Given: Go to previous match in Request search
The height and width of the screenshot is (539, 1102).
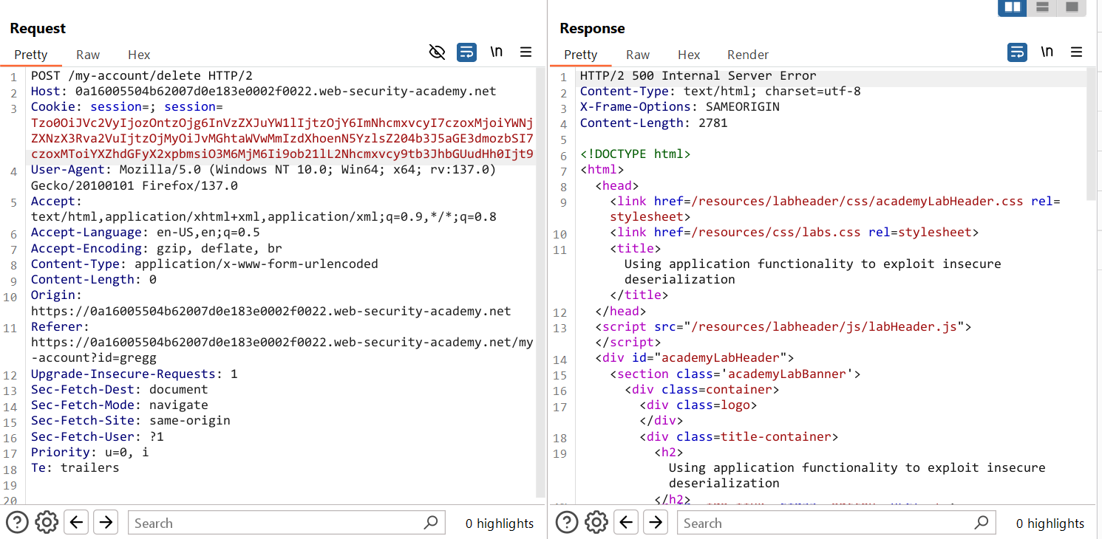Looking at the screenshot, I should 76,523.
